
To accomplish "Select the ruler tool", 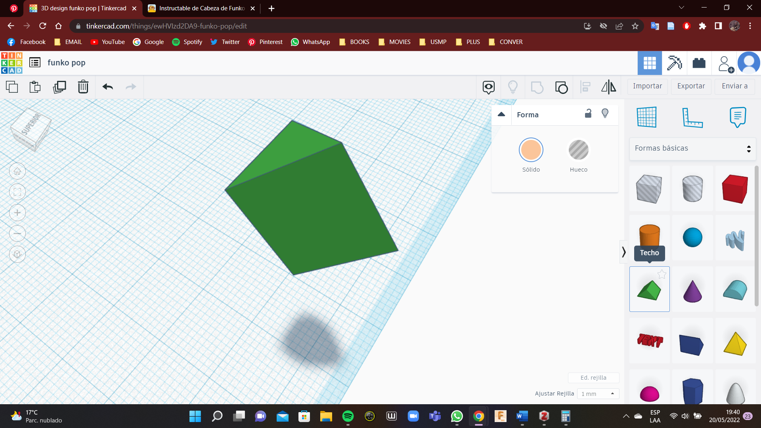I will [x=692, y=117].
